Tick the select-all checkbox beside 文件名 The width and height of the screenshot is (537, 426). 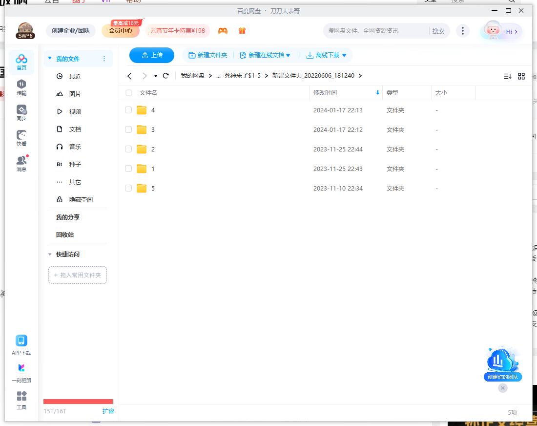(129, 93)
